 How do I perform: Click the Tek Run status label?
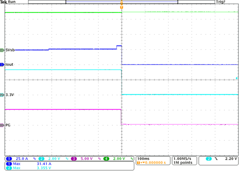click(8, 2)
